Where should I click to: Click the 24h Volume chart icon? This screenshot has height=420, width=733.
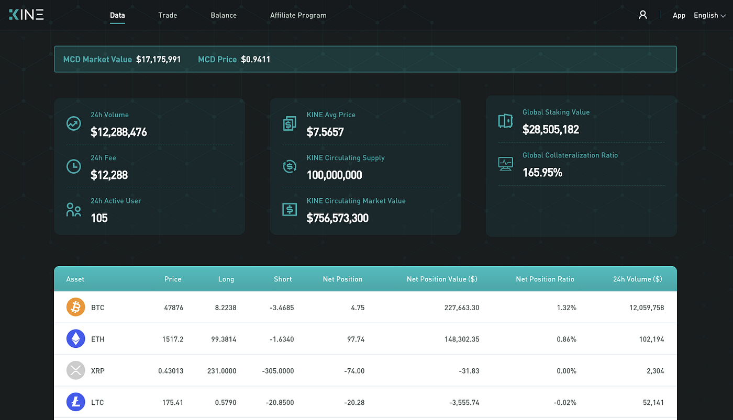coord(74,123)
